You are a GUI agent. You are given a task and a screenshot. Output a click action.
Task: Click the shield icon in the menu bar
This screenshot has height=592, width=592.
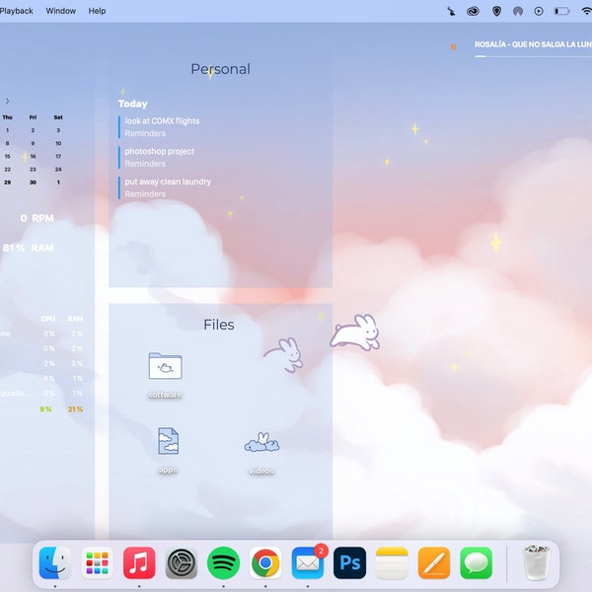tap(497, 11)
